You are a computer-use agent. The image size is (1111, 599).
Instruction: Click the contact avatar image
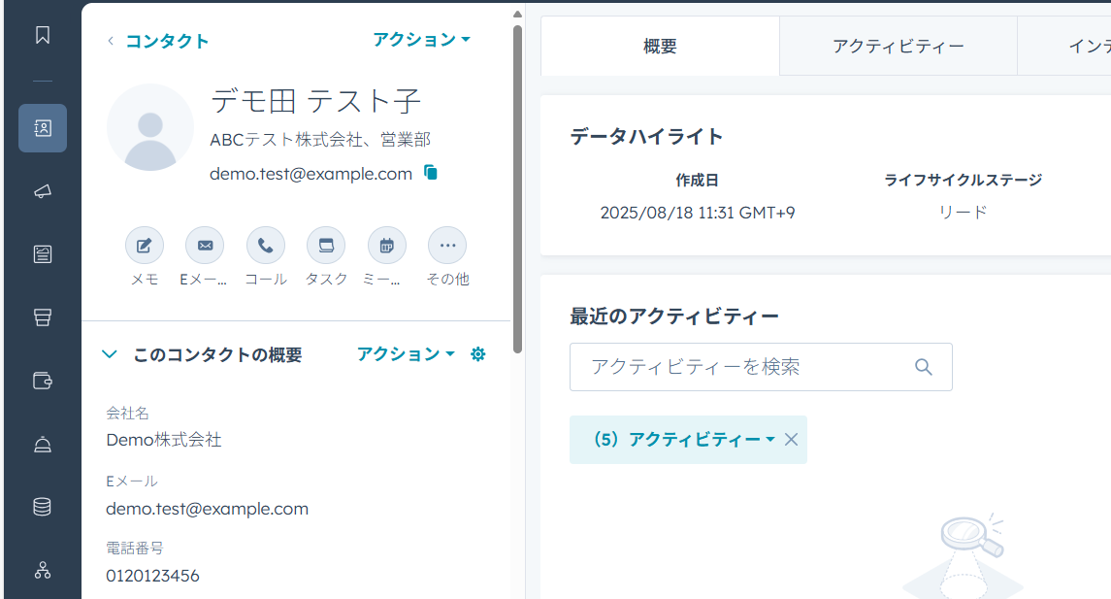point(150,127)
